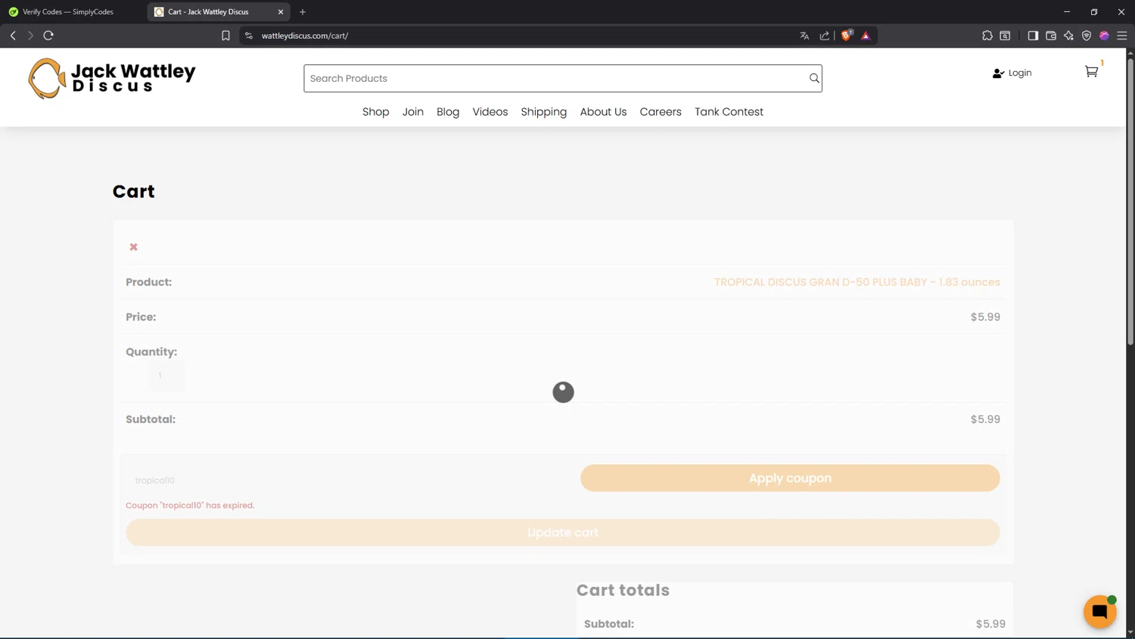This screenshot has width=1135, height=639.
Task: Go back with the browser back arrow
Action: [13, 36]
